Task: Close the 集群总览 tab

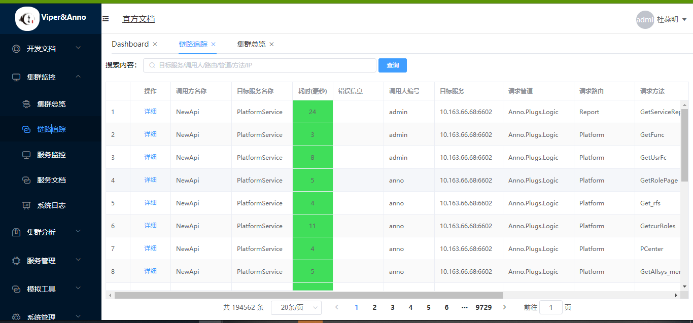Action: (272, 45)
